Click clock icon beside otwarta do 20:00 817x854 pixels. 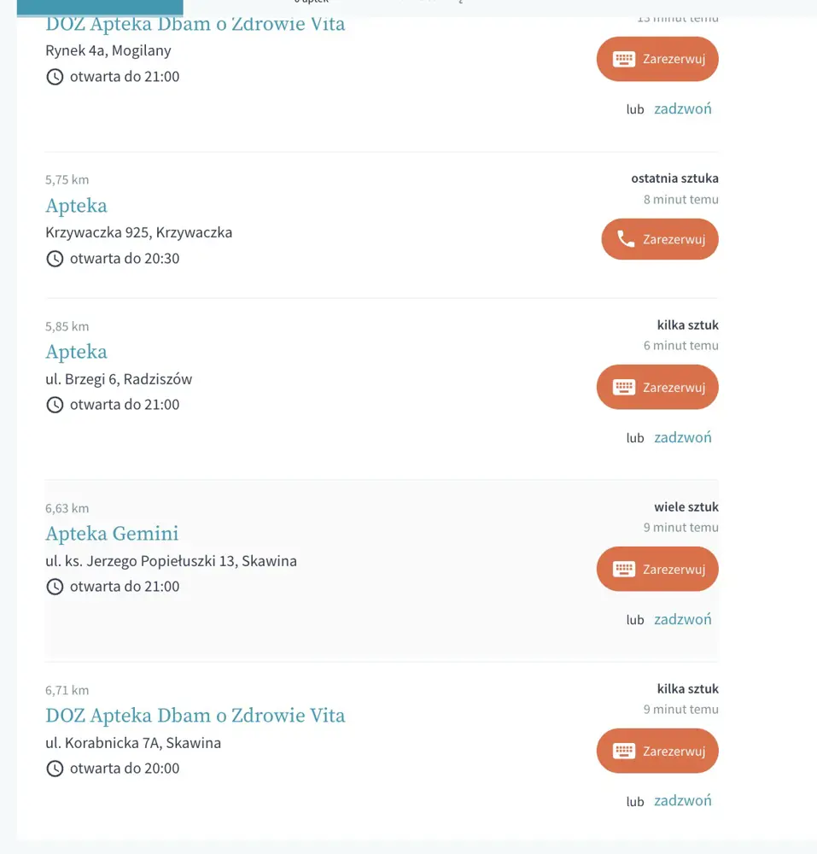click(x=55, y=769)
